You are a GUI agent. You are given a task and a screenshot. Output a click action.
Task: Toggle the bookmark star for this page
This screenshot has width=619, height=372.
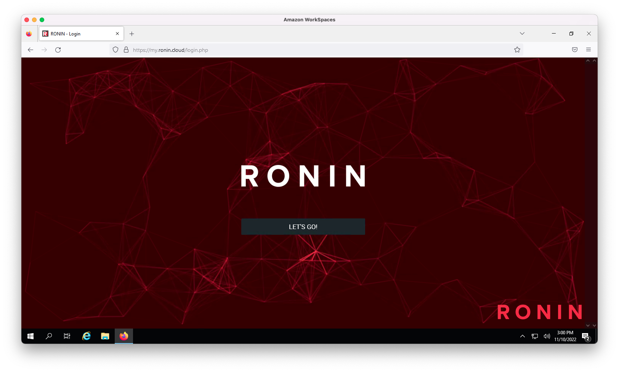pyautogui.click(x=517, y=50)
